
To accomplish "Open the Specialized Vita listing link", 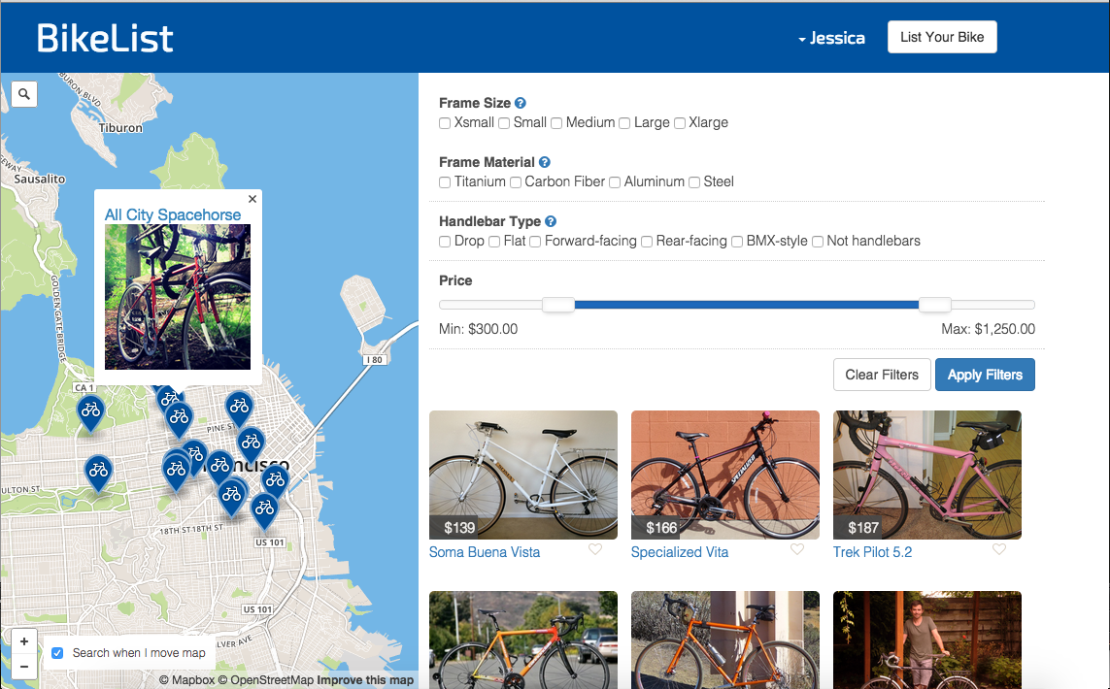I will 680,552.
